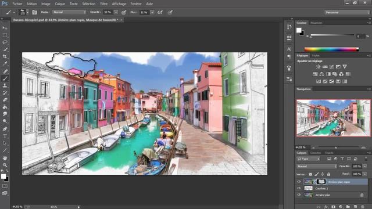Select the Crop tool
Screen dimensions: 372x209
(x=5, y=56)
